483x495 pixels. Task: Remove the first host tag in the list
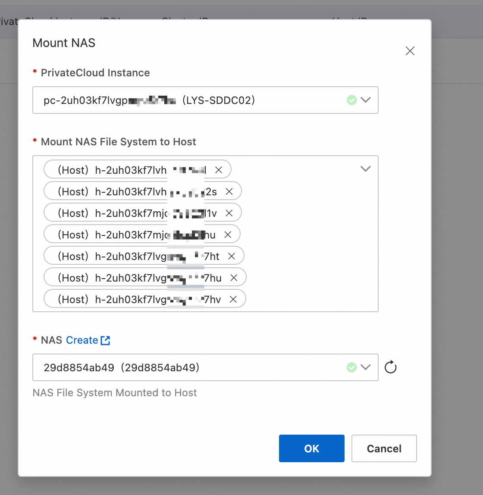point(219,169)
